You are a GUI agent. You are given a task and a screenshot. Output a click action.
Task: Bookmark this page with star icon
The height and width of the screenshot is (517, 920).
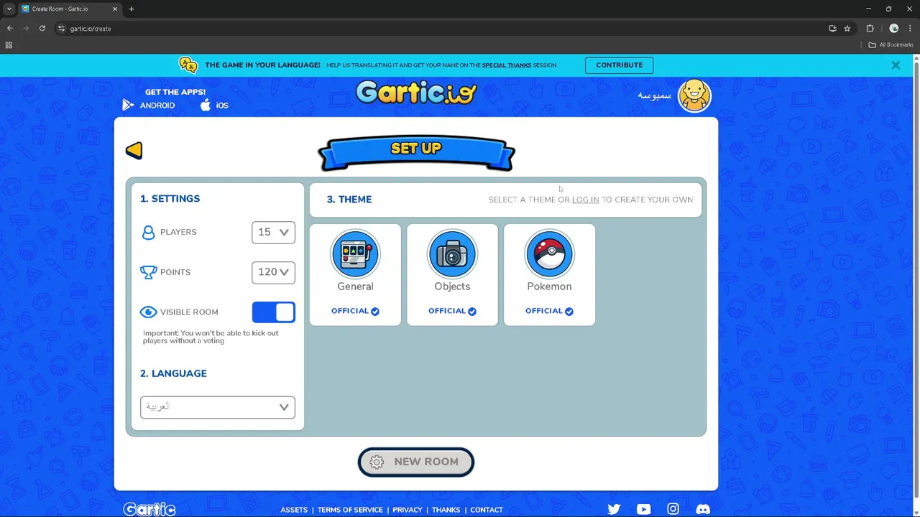point(847,29)
